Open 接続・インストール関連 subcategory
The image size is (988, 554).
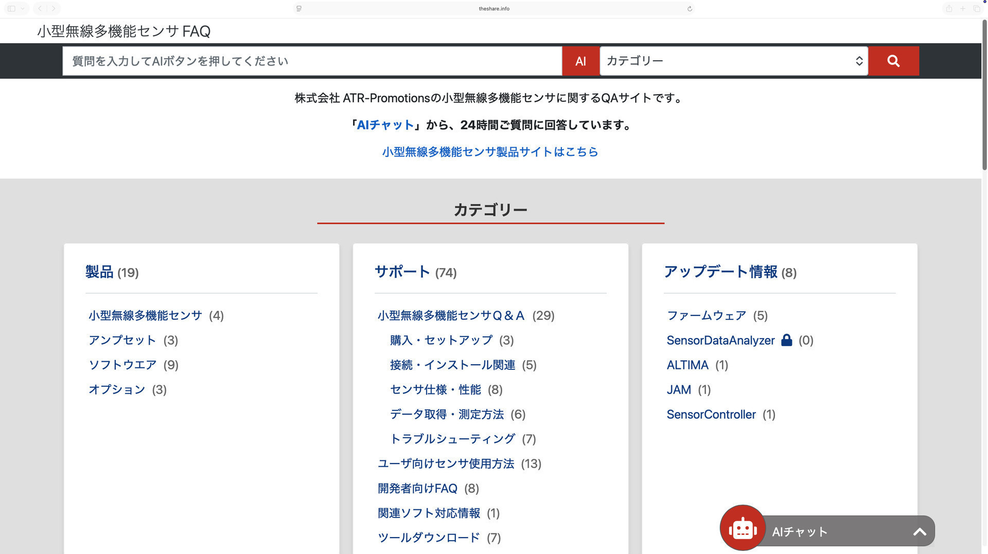coord(452,365)
